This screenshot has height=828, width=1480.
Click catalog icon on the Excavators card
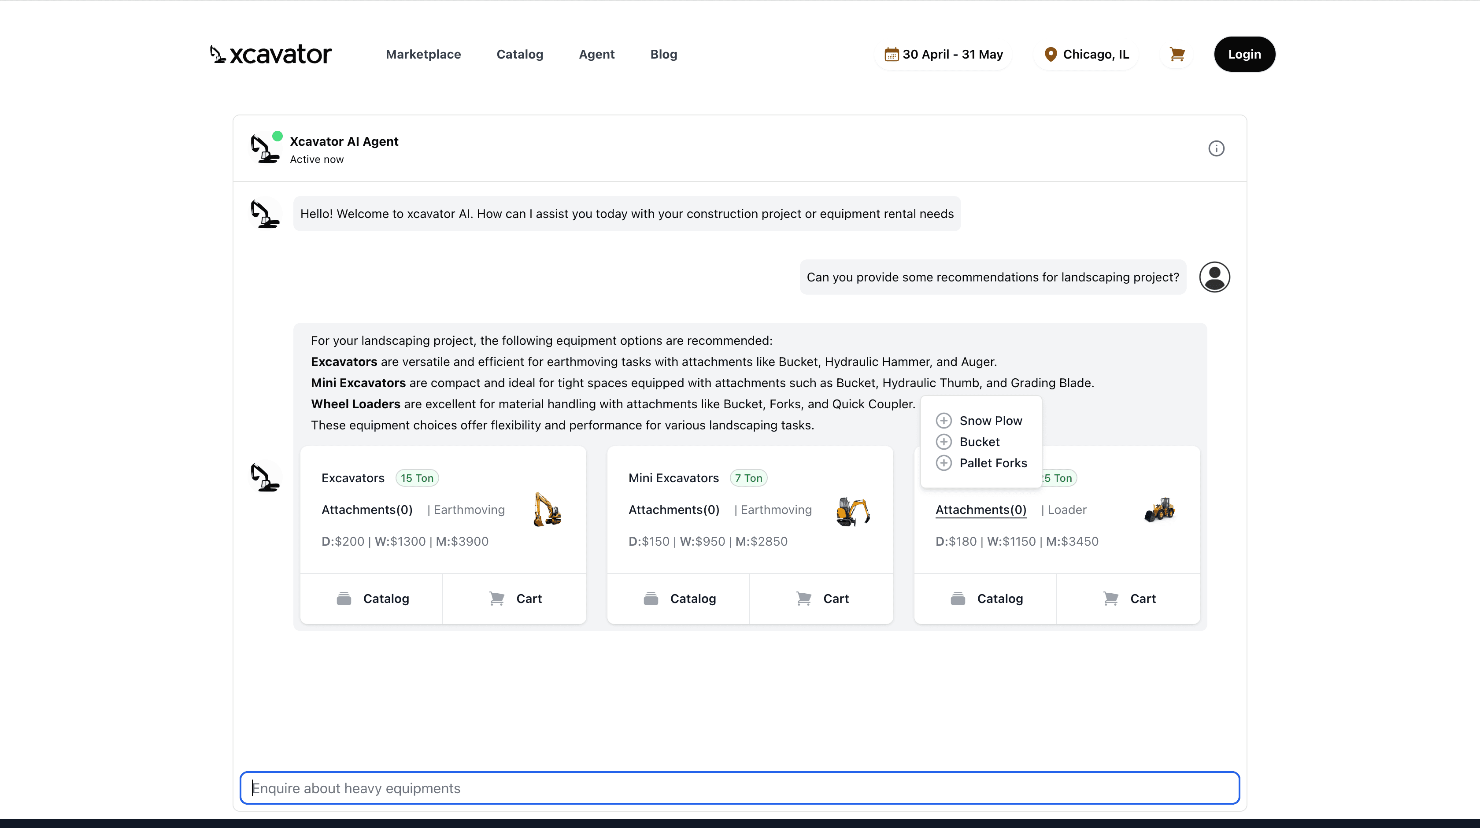344,599
